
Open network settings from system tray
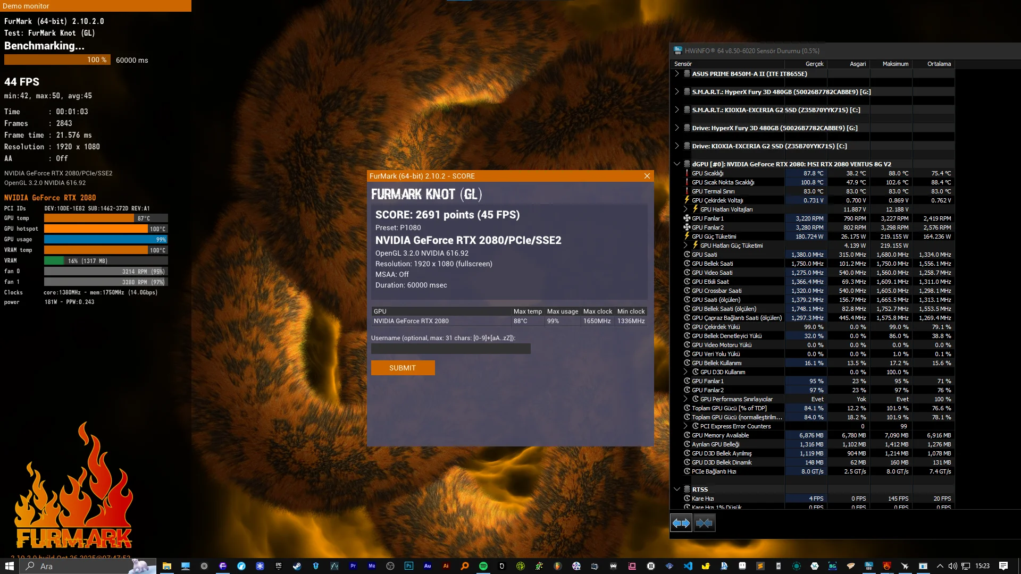tap(966, 566)
